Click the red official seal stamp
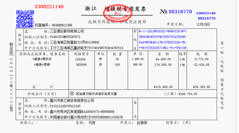 click(118, 13)
